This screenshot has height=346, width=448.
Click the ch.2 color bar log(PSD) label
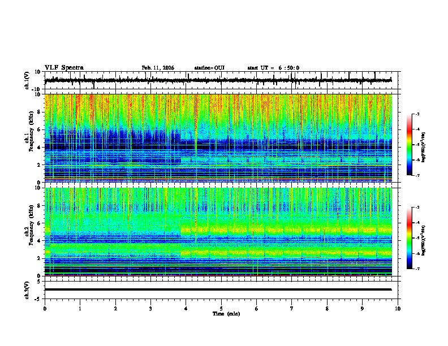(424, 240)
